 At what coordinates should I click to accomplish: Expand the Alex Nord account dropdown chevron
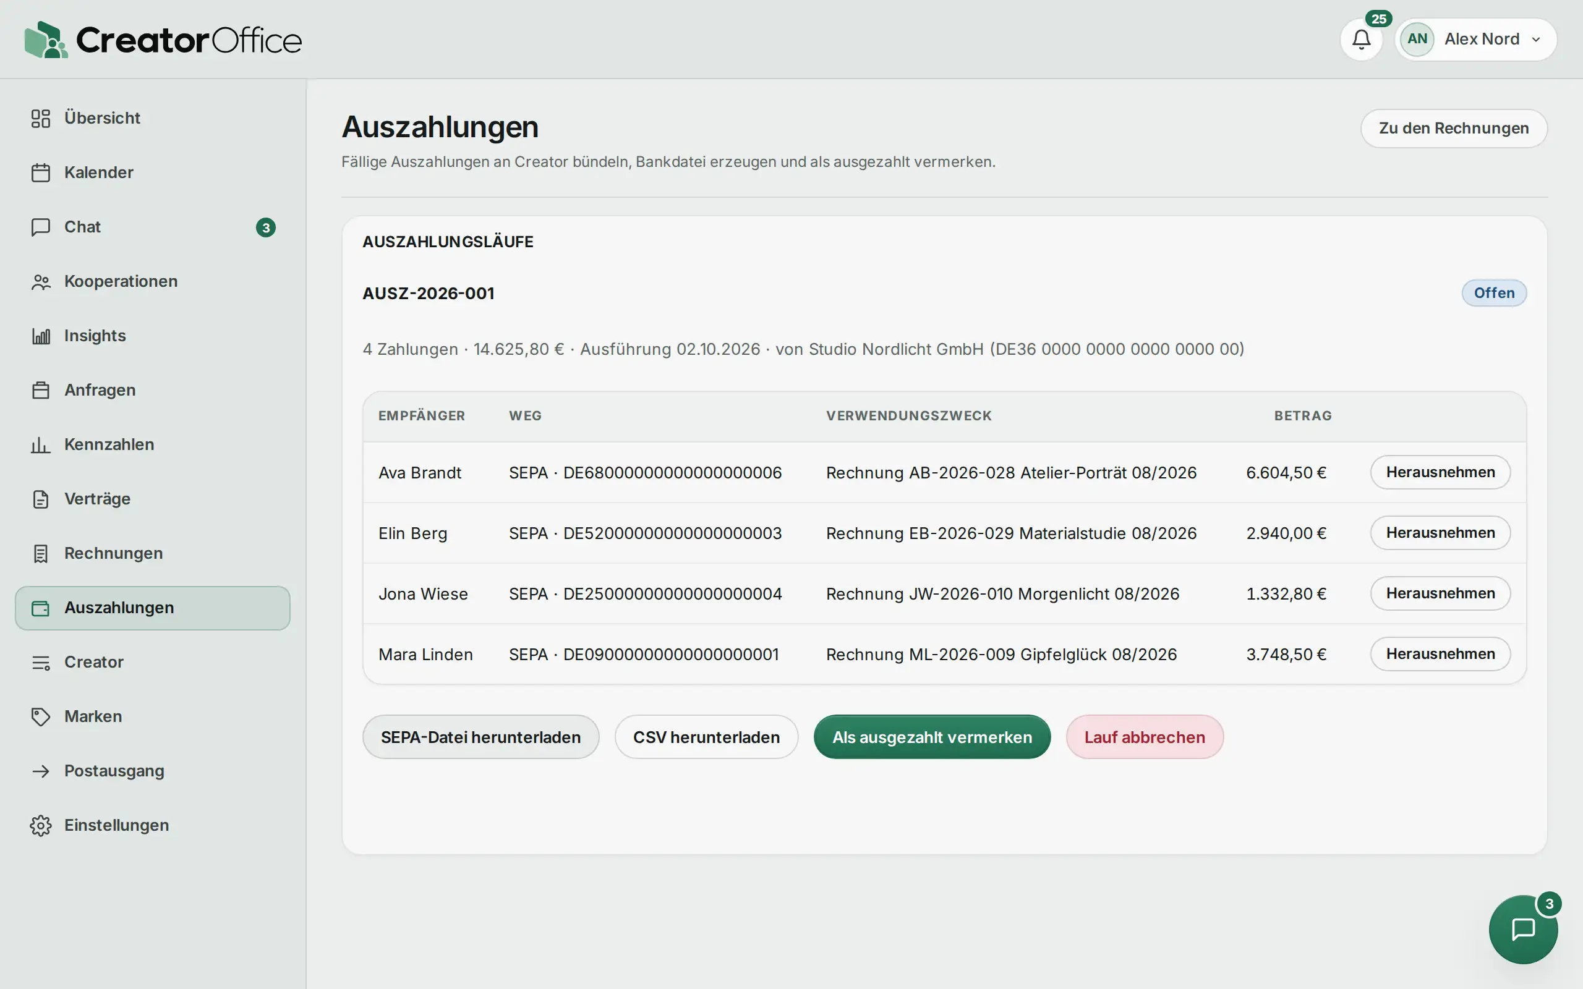(x=1536, y=39)
